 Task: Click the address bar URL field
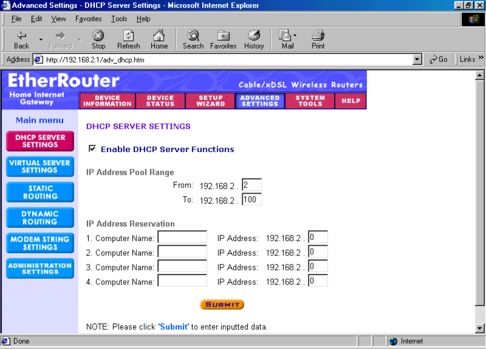pos(228,59)
